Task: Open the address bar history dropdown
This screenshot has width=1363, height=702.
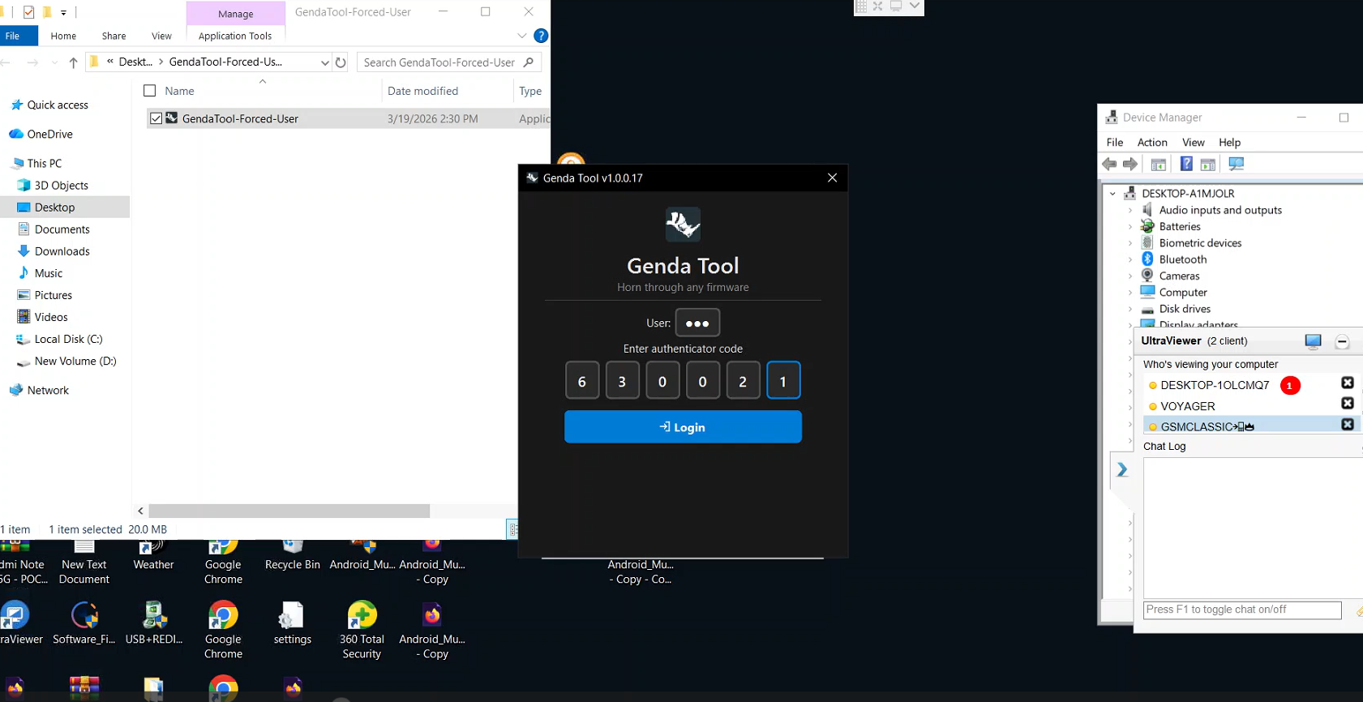Action: pyautogui.click(x=324, y=62)
